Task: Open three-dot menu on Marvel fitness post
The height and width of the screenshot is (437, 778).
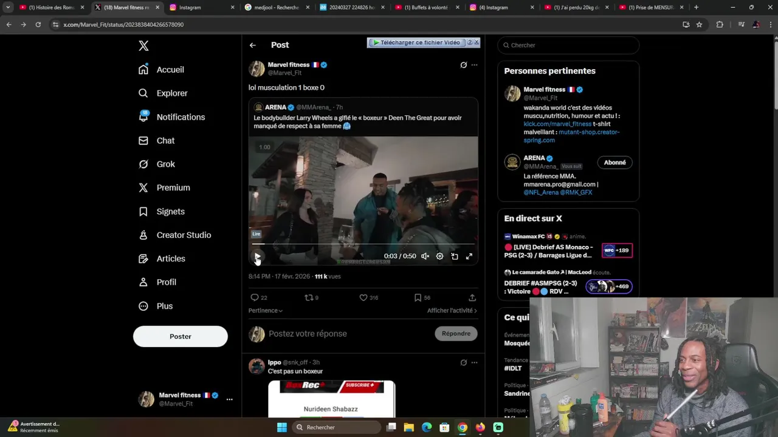Action: pyautogui.click(x=475, y=65)
